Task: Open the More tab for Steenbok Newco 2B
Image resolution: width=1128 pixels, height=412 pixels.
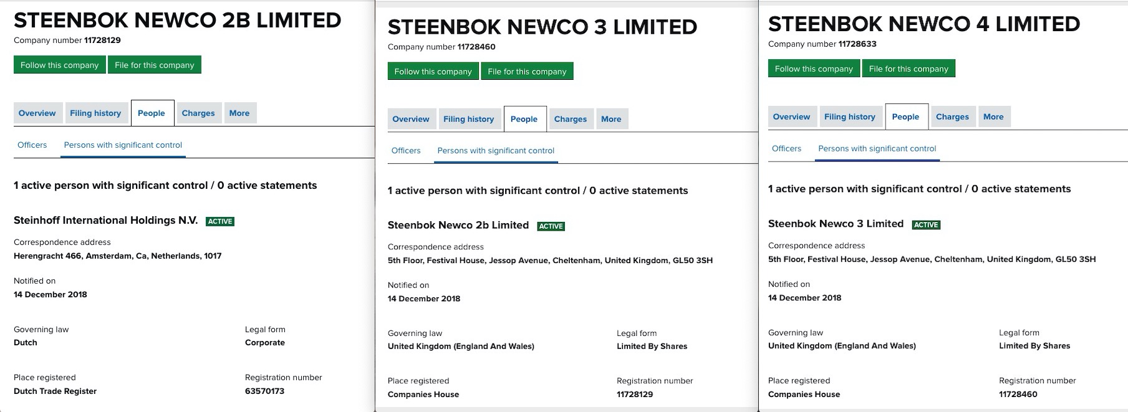Action: 239,113
